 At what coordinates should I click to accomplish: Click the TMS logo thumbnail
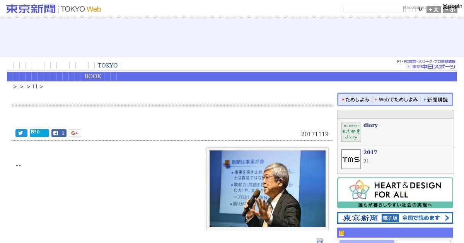pyautogui.click(x=351, y=159)
